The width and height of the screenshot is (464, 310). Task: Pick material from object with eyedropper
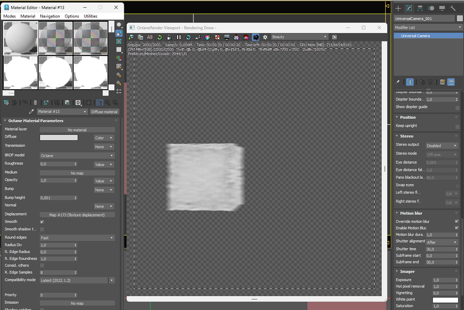(32, 112)
